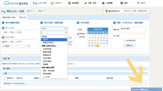Choose 修繕費 option

[x=54, y=64]
